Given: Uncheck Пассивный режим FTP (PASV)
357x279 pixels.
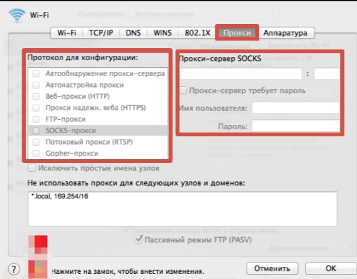Looking at the screenshot, I should [x=138, y=240].
